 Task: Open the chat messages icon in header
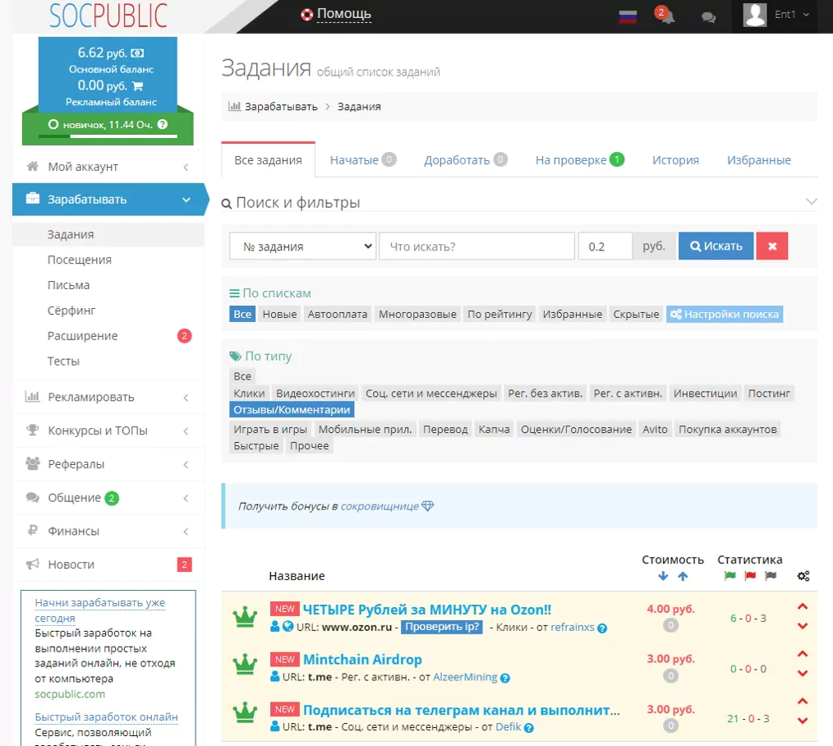tap(708, 17)
